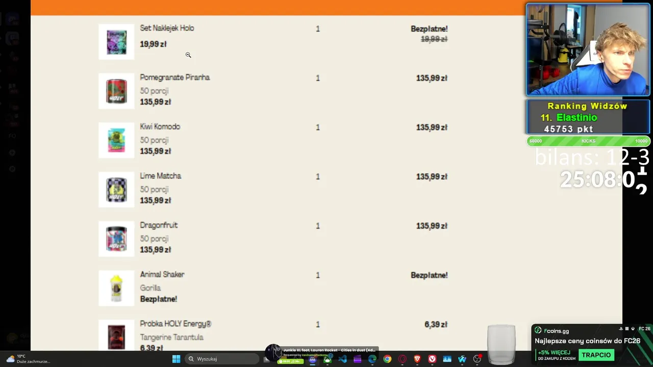The image size is (653, 367).
Task: Click the Bezpłatne! total for Set Naklejek Holo
Action: (x=429, y=29)
